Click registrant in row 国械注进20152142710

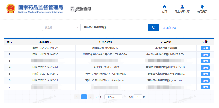[x=106, y=74]
